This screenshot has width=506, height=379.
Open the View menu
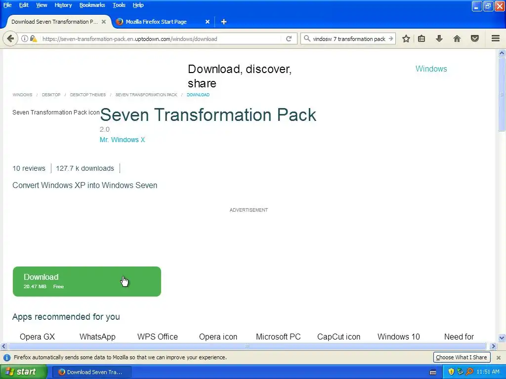(42, 5)
